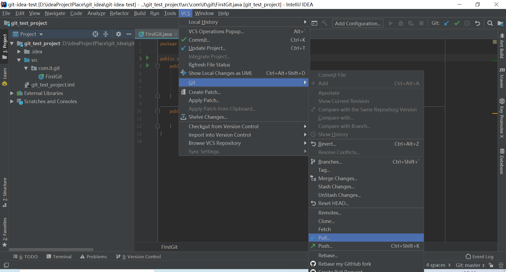Open 9: Version Control tool window
Image resolution: width=506 pixels, height=272 pixels.
pos(139,257)
